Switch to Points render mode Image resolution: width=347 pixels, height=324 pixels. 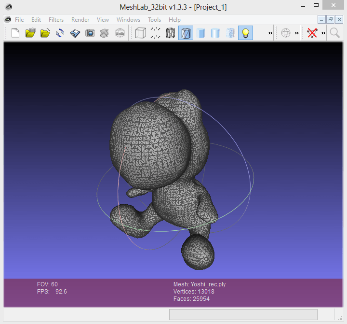(155, 33)
